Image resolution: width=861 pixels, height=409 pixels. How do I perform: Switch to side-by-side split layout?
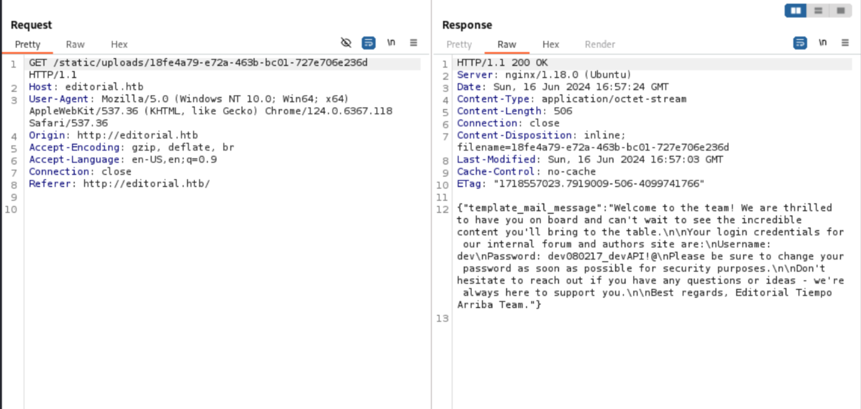point(796,10)
